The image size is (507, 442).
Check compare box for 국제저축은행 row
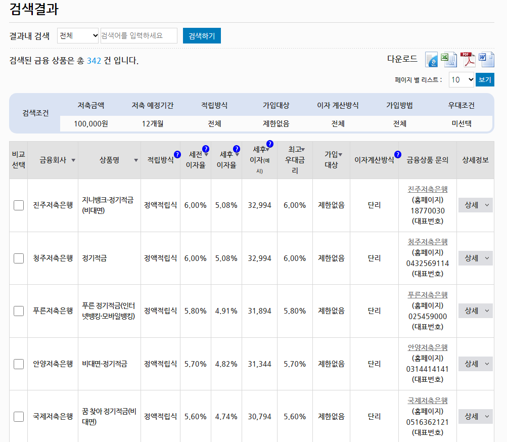coord(18,416)
